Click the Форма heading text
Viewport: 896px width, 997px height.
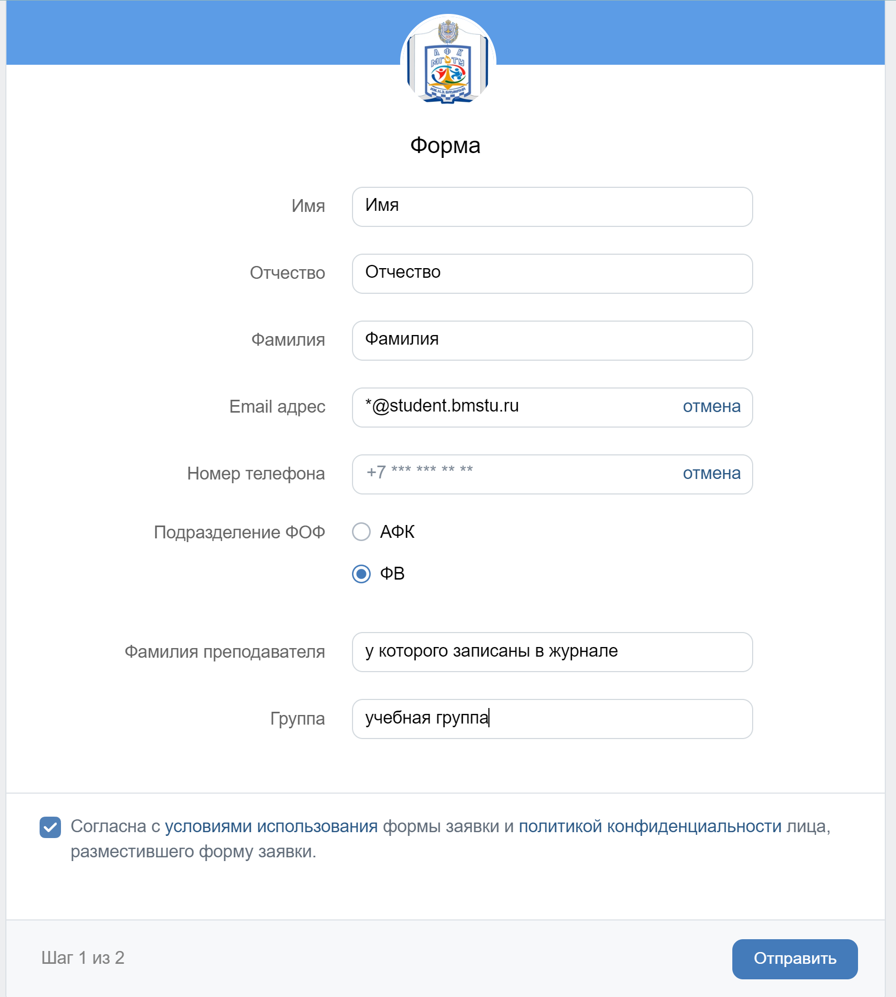tap(445, 146)
